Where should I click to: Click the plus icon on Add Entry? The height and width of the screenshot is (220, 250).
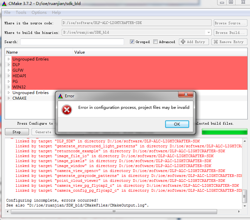point(183,42)
